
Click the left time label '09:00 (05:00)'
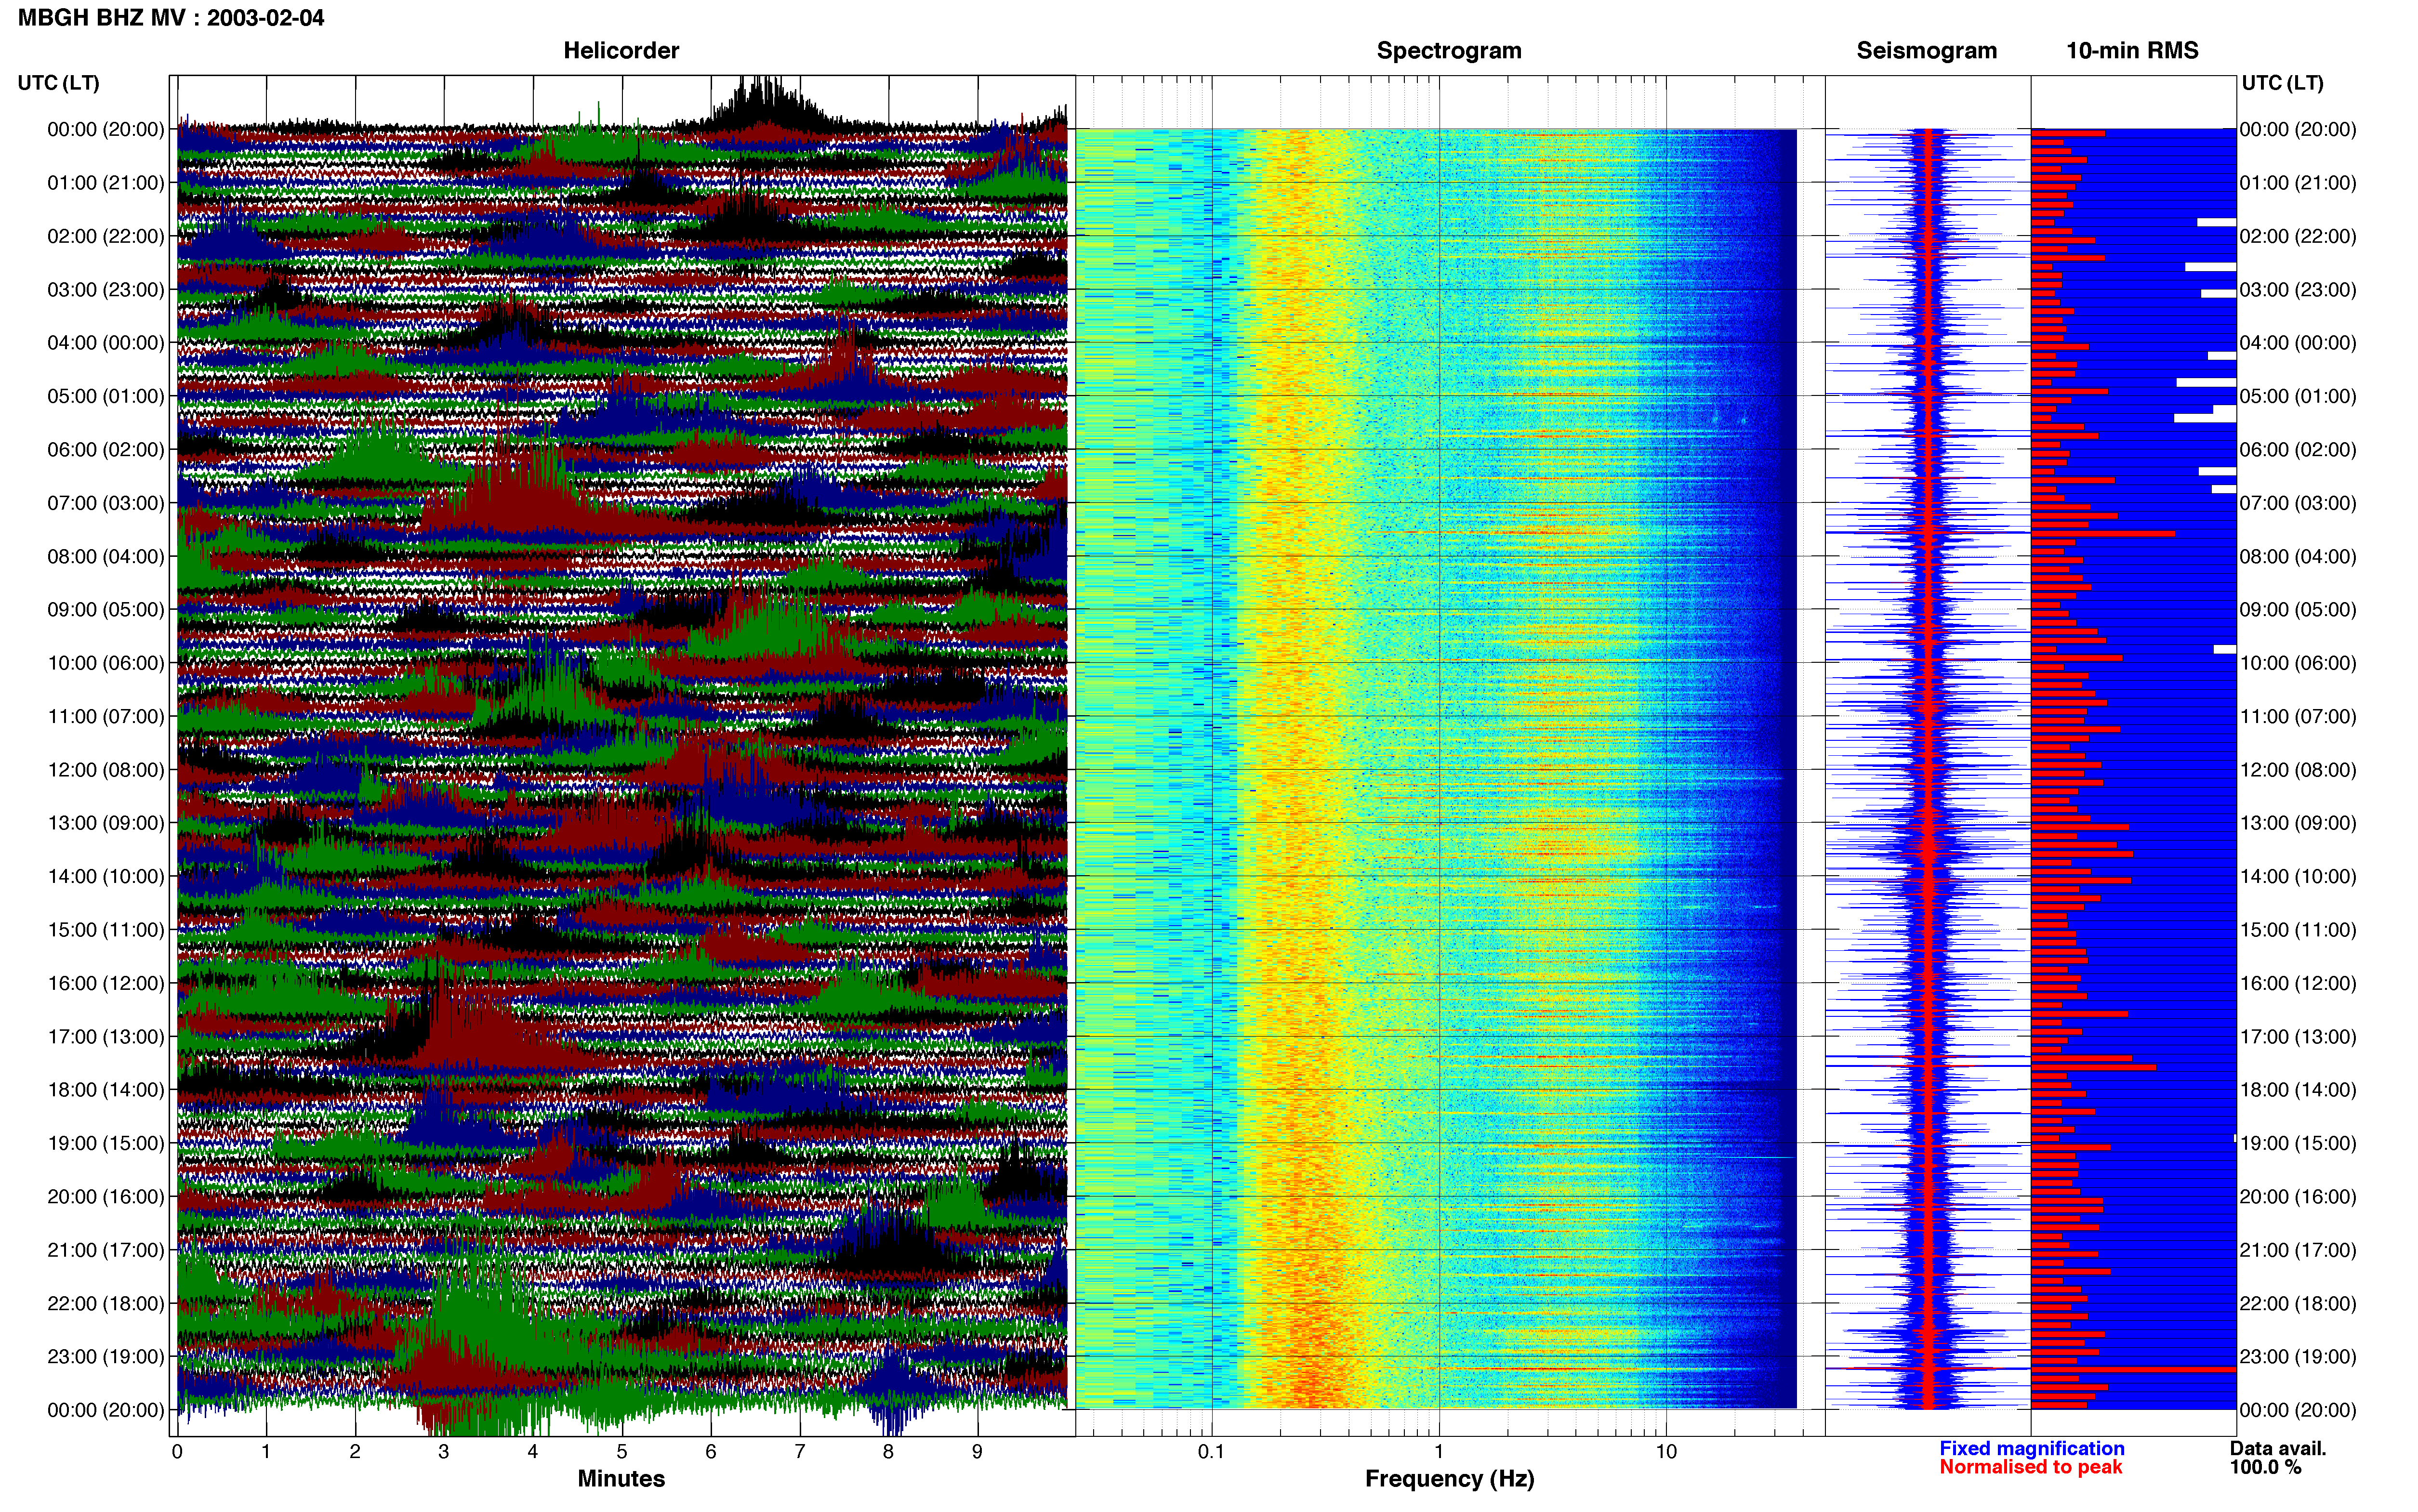[106, 610]
